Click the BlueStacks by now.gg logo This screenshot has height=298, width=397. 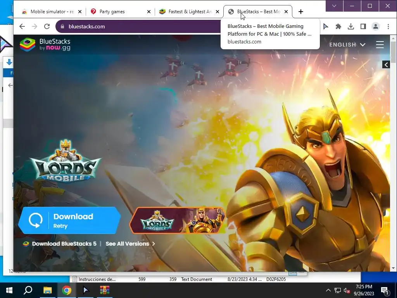coord(45,45)
